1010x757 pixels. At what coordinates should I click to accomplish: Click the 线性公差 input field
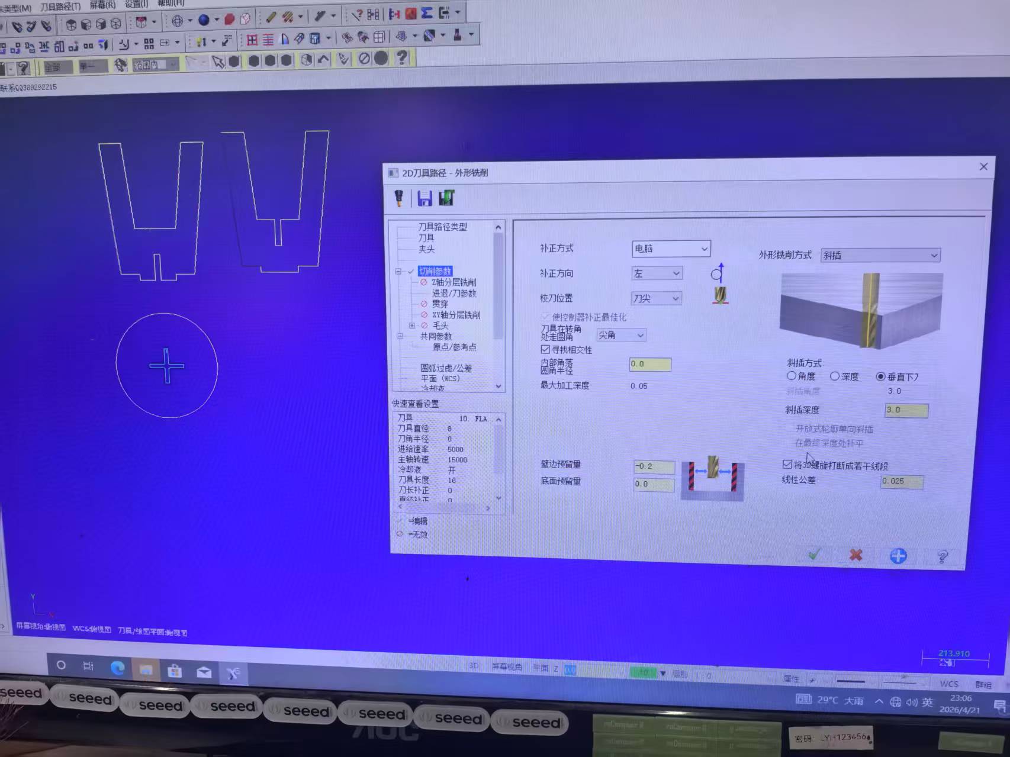902,481
